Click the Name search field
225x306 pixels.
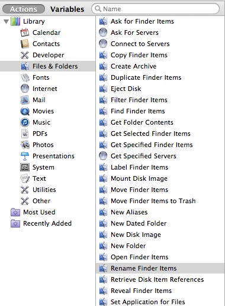coord(155,9)
